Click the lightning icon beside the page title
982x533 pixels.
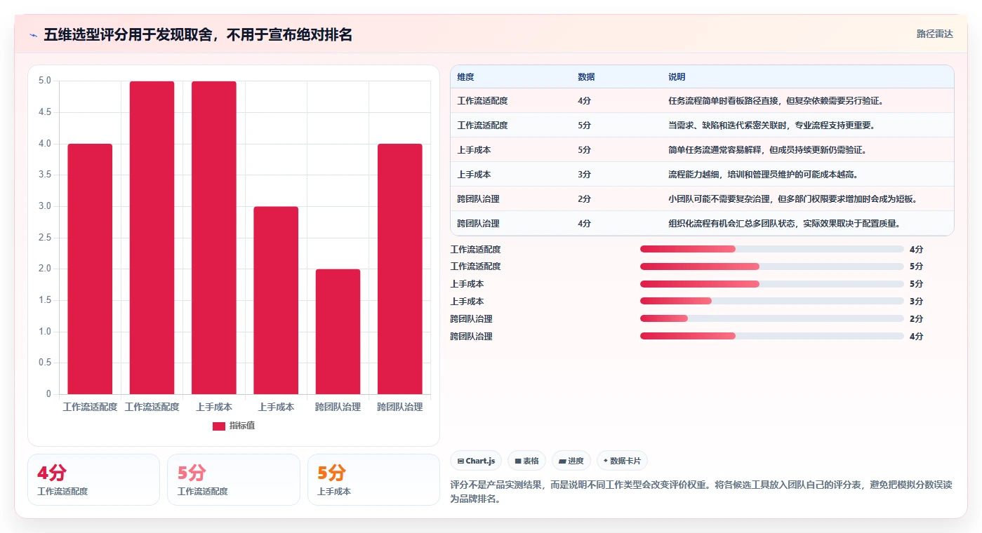click(33, 34)
